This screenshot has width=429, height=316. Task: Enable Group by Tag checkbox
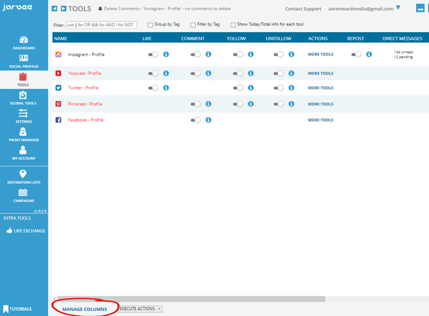(150, 25)
